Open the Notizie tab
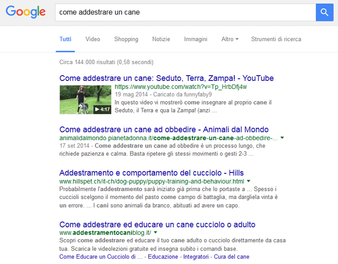Image resolution: width=338 pixels, height=264 pixels. click(161, 39)
